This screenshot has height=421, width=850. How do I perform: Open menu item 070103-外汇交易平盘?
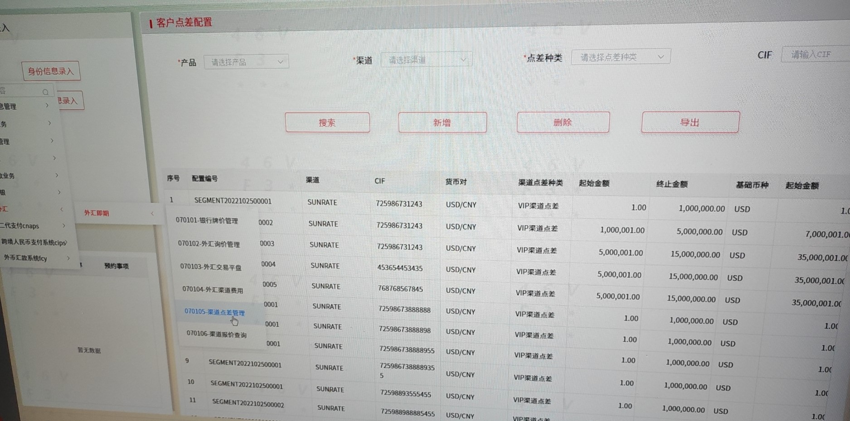(x=211, y=267)
